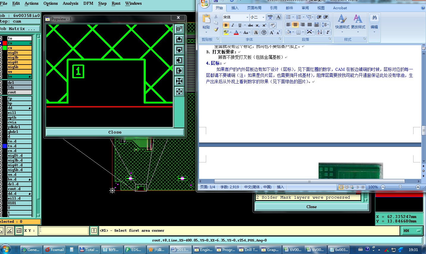
Task: Open the 字体 font dialog launcher
Action: [280, 39]
